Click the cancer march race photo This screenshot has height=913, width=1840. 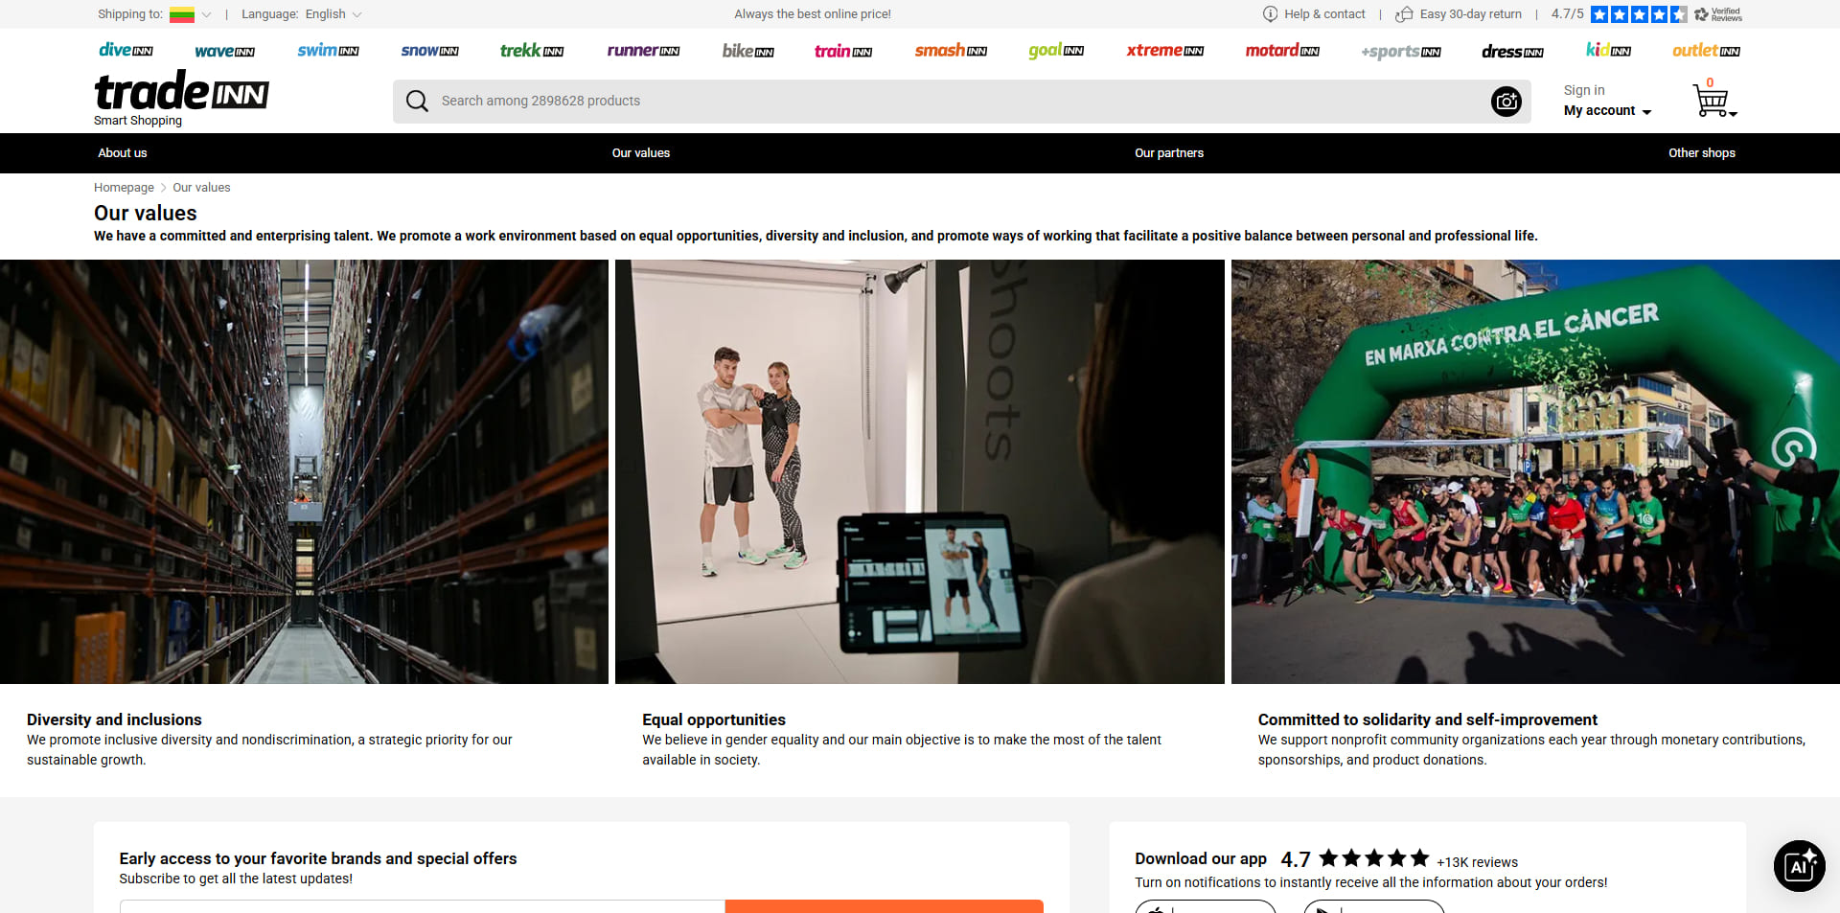coord(1535,471)
